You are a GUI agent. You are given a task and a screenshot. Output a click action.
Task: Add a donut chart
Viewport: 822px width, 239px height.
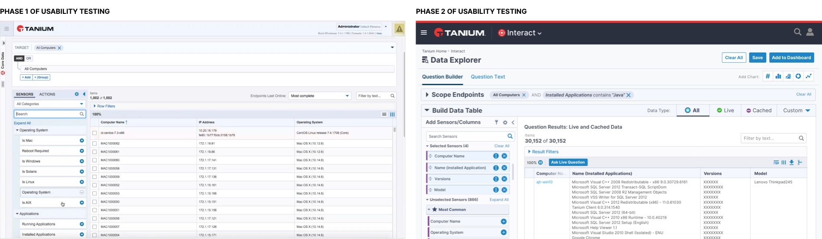tap(798, 76)
